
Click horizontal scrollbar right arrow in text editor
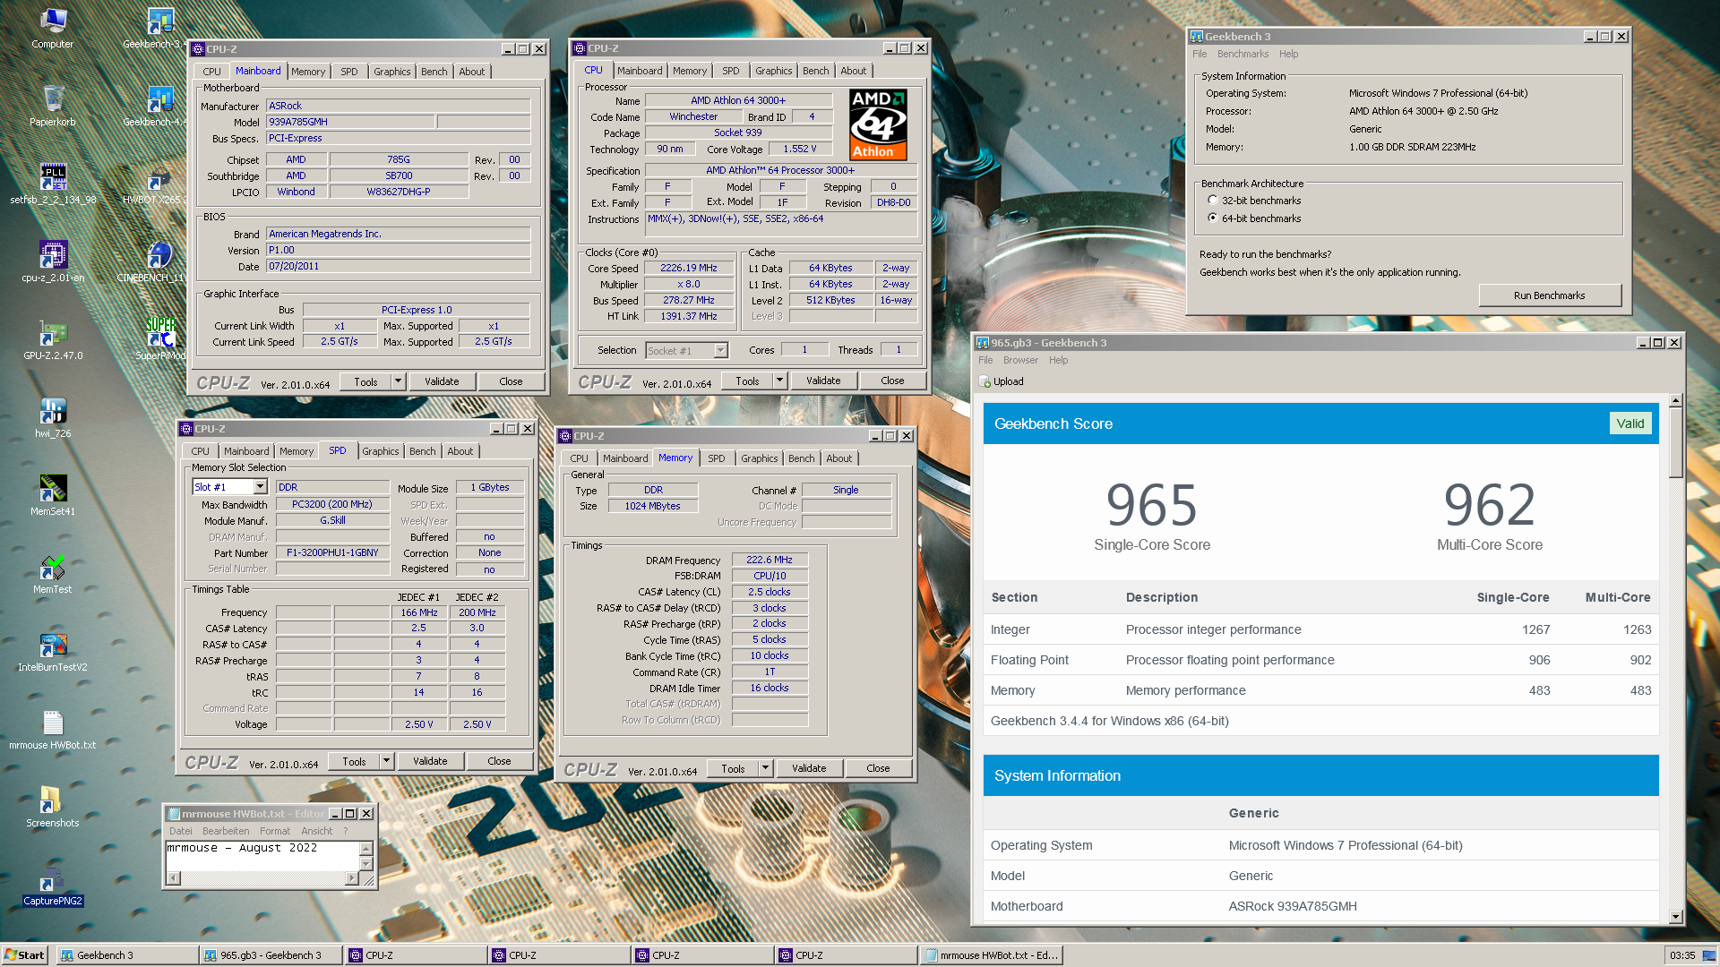click(351, 878)
